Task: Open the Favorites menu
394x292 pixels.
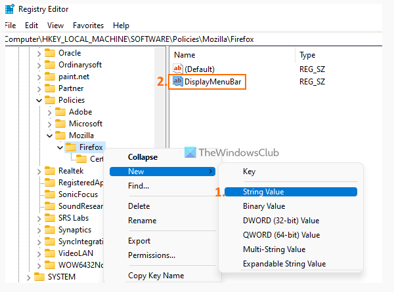Action: (88, 26)
